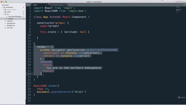Click the public folder icon

click(x=5, y=12)
